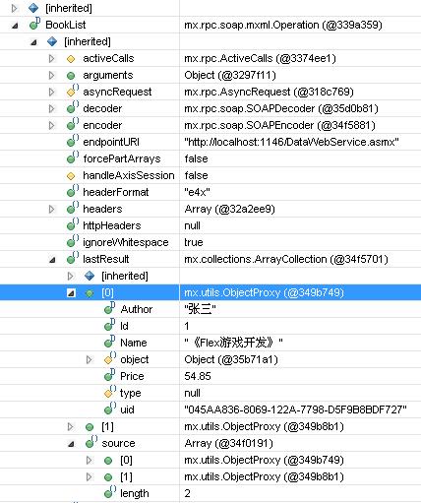Collapse the lastResult node
The image size is (421, 503).
52,260
